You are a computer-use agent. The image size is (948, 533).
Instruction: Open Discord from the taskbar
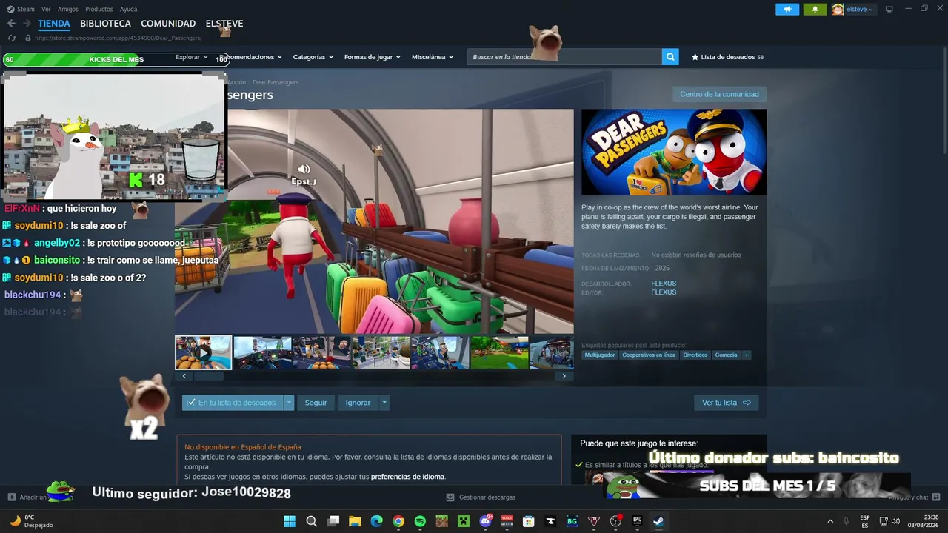(486, 521)
